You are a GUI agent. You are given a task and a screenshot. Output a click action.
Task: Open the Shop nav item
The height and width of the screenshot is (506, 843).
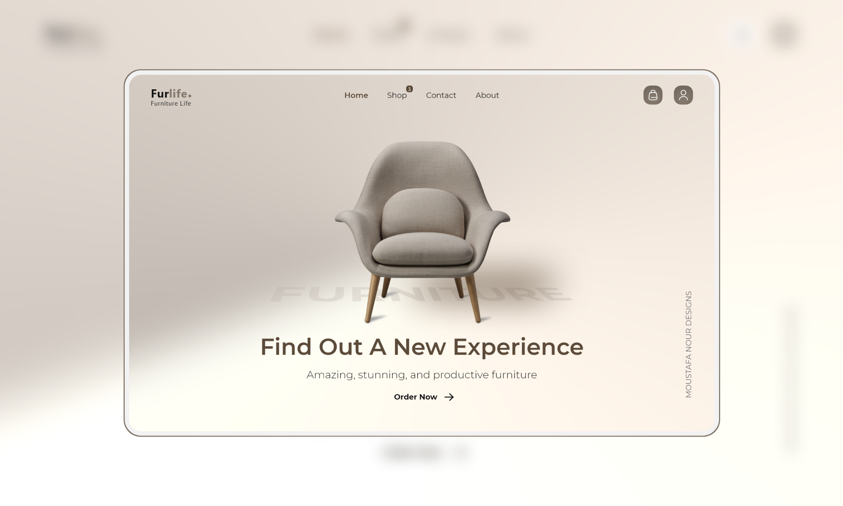click(x=397, y=95)
